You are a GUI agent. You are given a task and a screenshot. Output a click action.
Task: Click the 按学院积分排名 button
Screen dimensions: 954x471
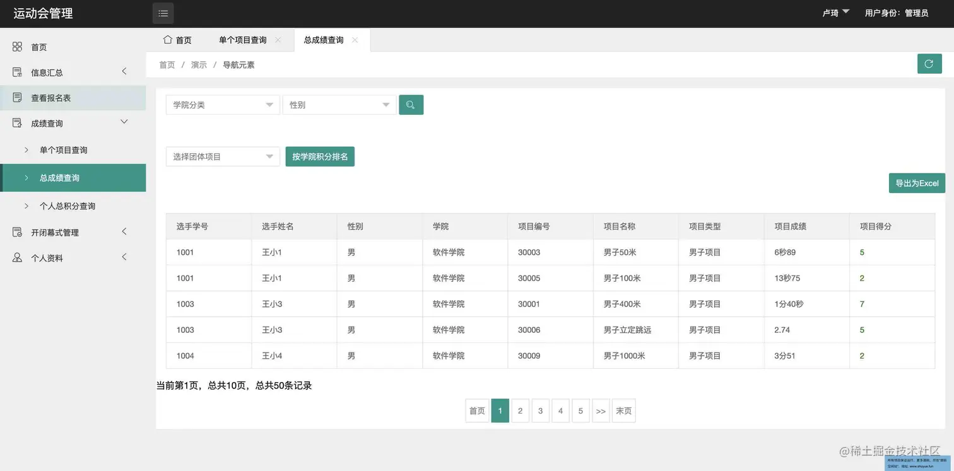tap(320, 156)
